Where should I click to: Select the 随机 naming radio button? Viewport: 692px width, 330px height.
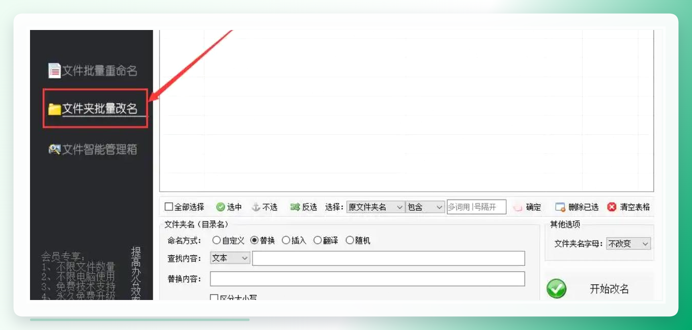pos(350,240)
